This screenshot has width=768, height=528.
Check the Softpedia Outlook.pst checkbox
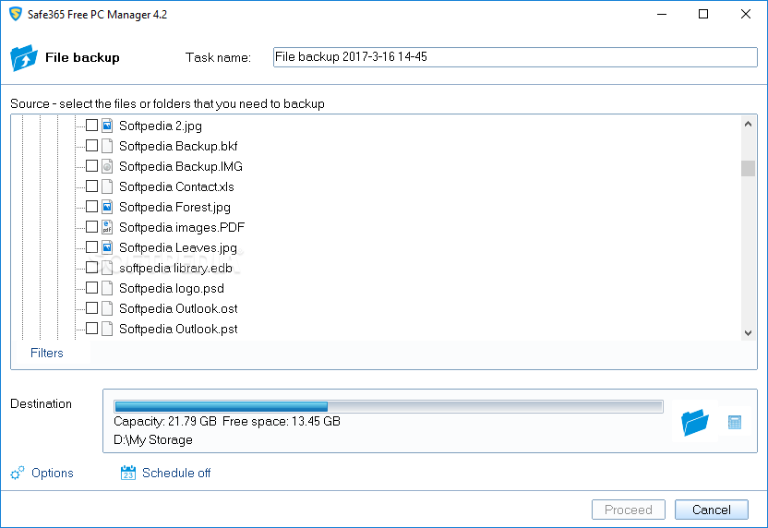(91, 329)
